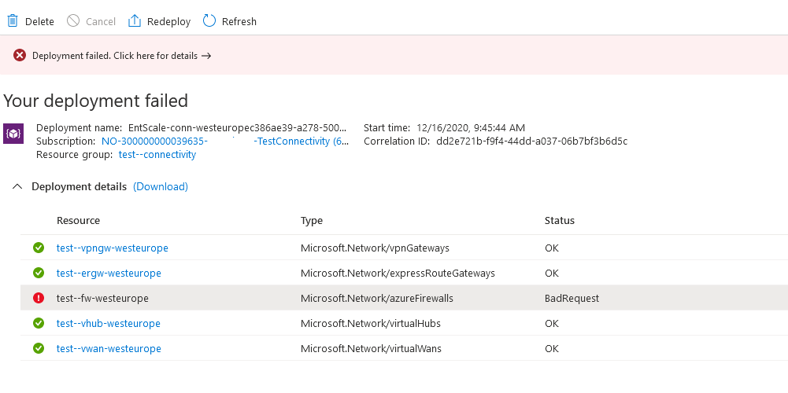Open the test--ergw-westeurope resource link

coord(109,274)
